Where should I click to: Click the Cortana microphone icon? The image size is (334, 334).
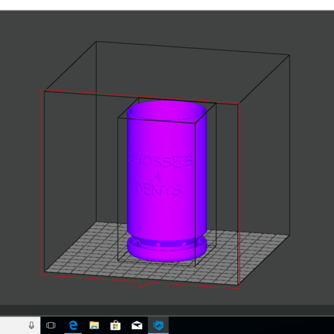pyautogui.click(x=31, y=325)
